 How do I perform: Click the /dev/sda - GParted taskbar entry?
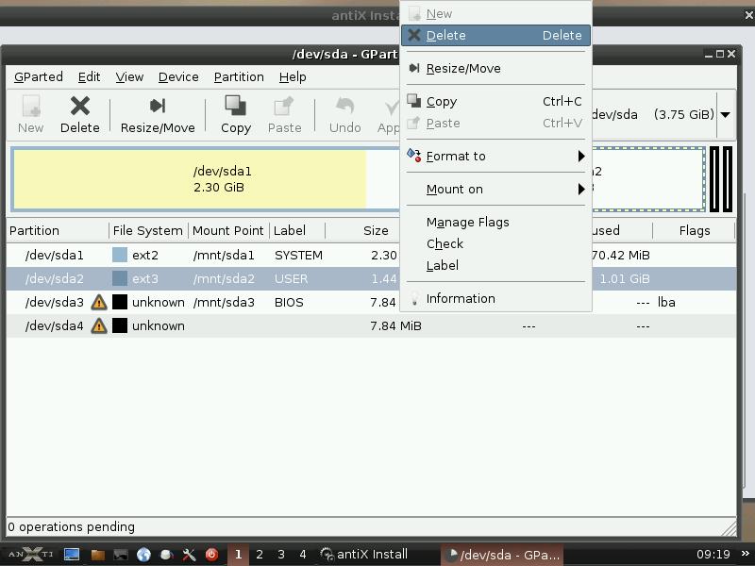[x=502, y=555]
